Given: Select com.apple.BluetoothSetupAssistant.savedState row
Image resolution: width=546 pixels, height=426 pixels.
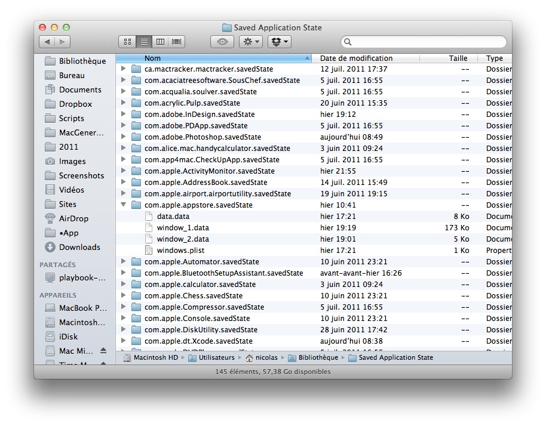Looking at the screenshot, I should (314, 273).
